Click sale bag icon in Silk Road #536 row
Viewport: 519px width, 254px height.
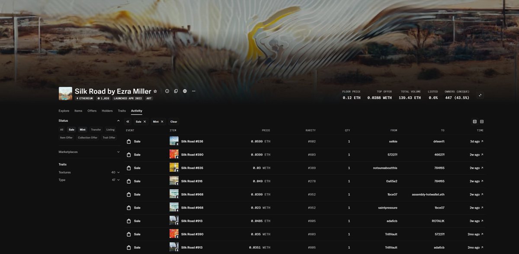pyautogui.click(x=128, y=142)
